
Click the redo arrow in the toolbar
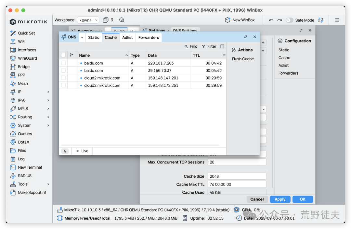[279, 20]
